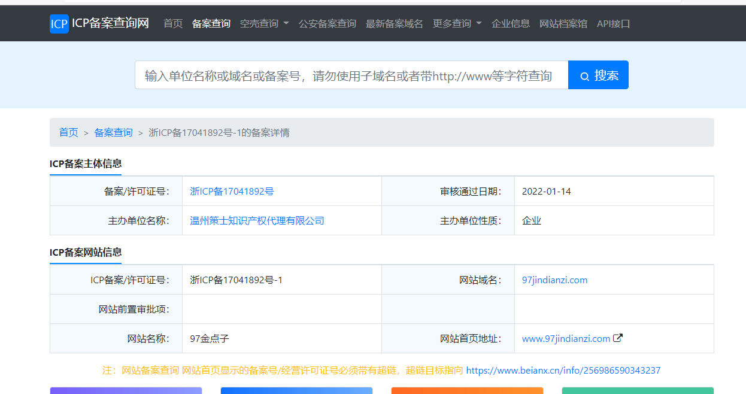Click the 主办单位性质 label cell
The height and width of the screenshot is (394, 746).
[x=448, y=220]
